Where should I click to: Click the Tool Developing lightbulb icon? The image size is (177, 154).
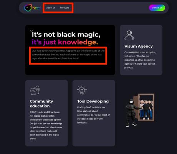point(82,90)
